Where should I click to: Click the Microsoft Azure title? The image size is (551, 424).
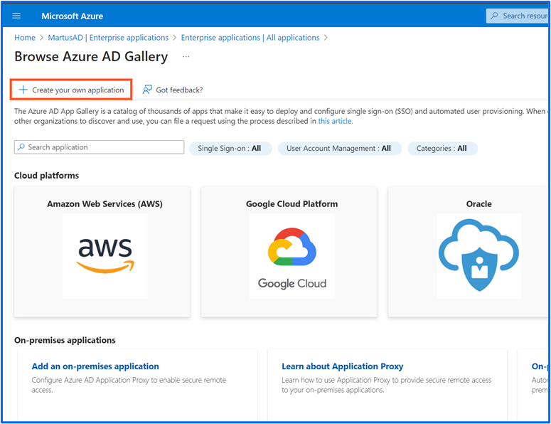point(72,16)
